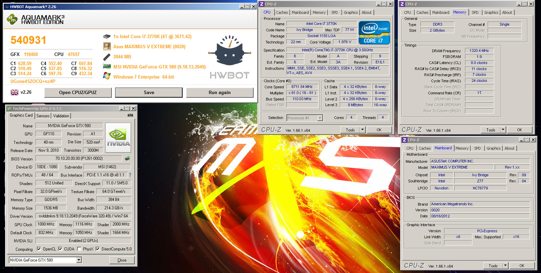Click the Core Speed value 6711.54 MHz
Screen dimensions: 541x273
click(302, 87)
